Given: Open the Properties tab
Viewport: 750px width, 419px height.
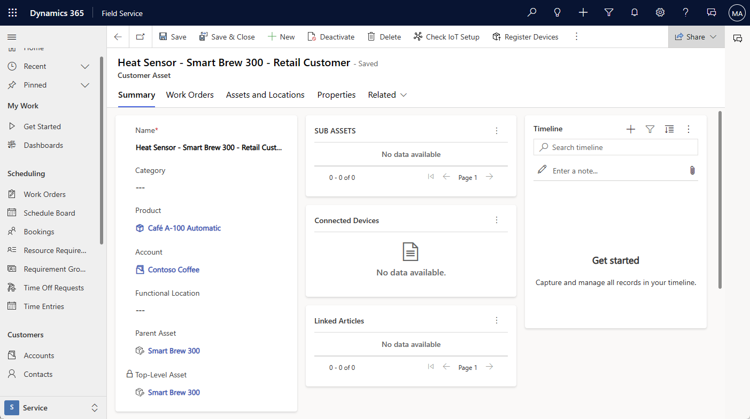Looking at the screenshot, I should click(x=336, y=95).
